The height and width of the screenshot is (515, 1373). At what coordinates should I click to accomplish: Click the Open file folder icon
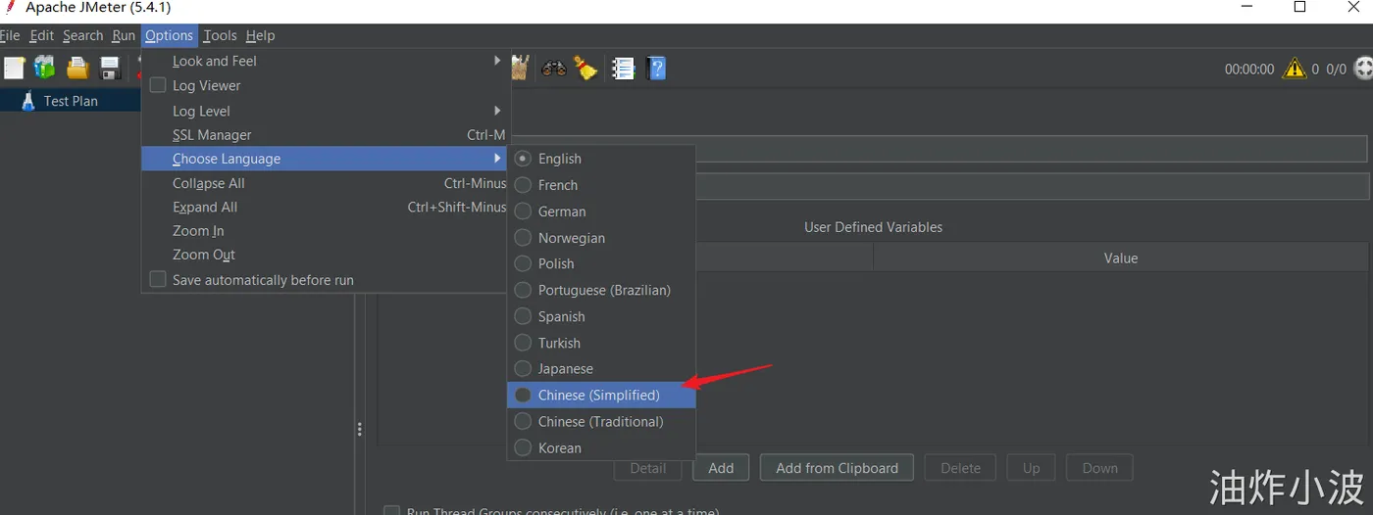[x=77, y=68]
